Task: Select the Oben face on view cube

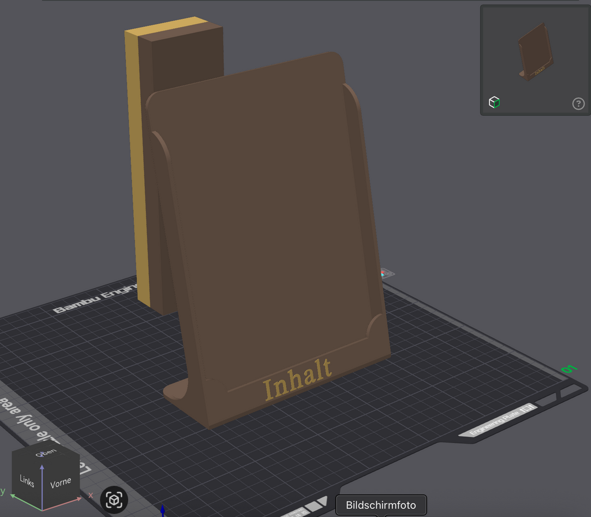Action: tap(46, 452)
